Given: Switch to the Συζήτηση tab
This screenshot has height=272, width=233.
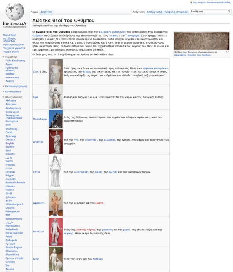Looking at the screenshot, I should pos(46,12).
